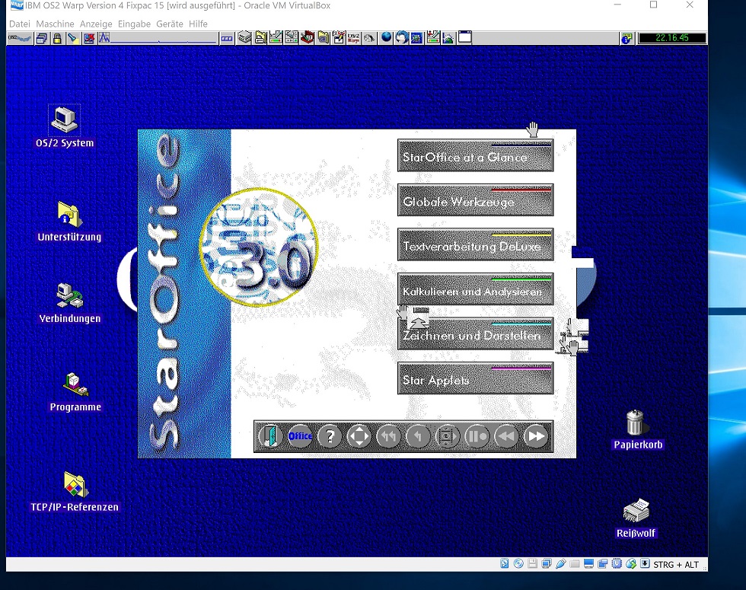The height and width of the screenshot is (590, 746).
Task: Click the blue globe icon in WarpCenter
Action: [x=387, y=37]
